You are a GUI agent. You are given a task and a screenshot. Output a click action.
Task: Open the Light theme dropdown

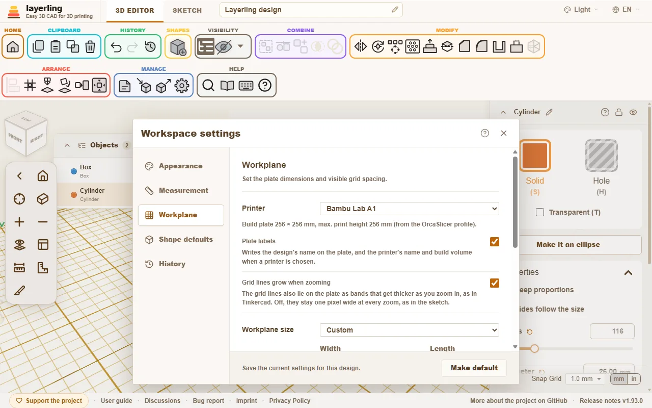pos(581,10)
